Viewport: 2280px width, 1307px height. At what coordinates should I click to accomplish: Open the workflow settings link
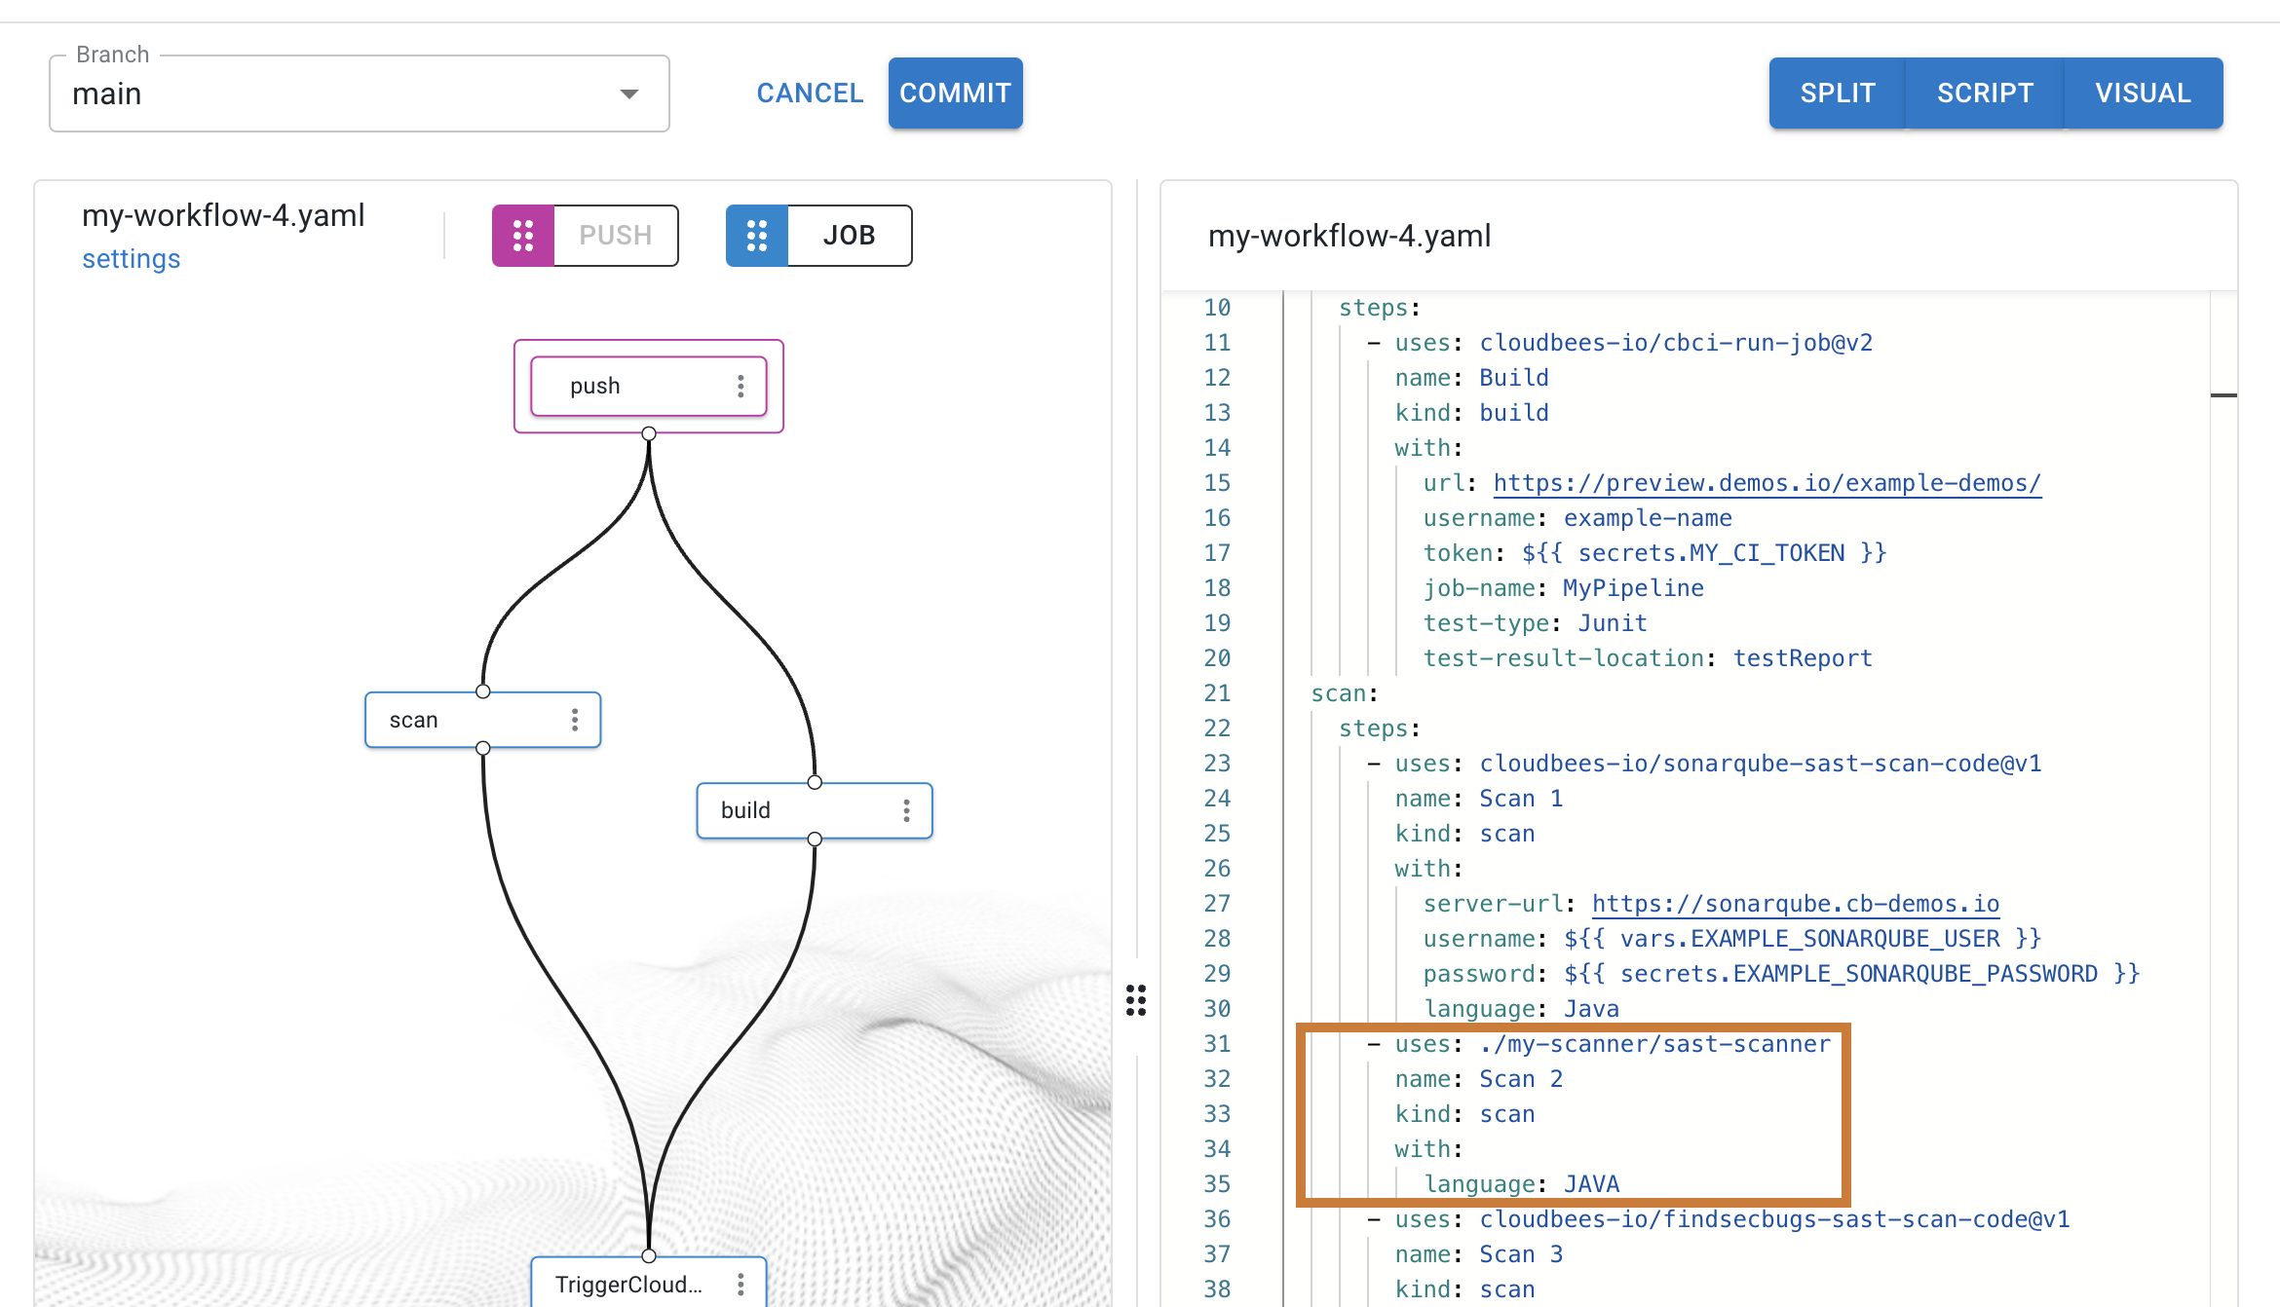(x=131, y=259)
